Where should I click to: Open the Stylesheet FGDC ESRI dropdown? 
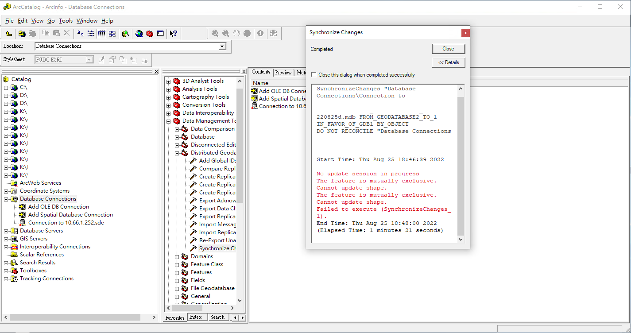89,60
